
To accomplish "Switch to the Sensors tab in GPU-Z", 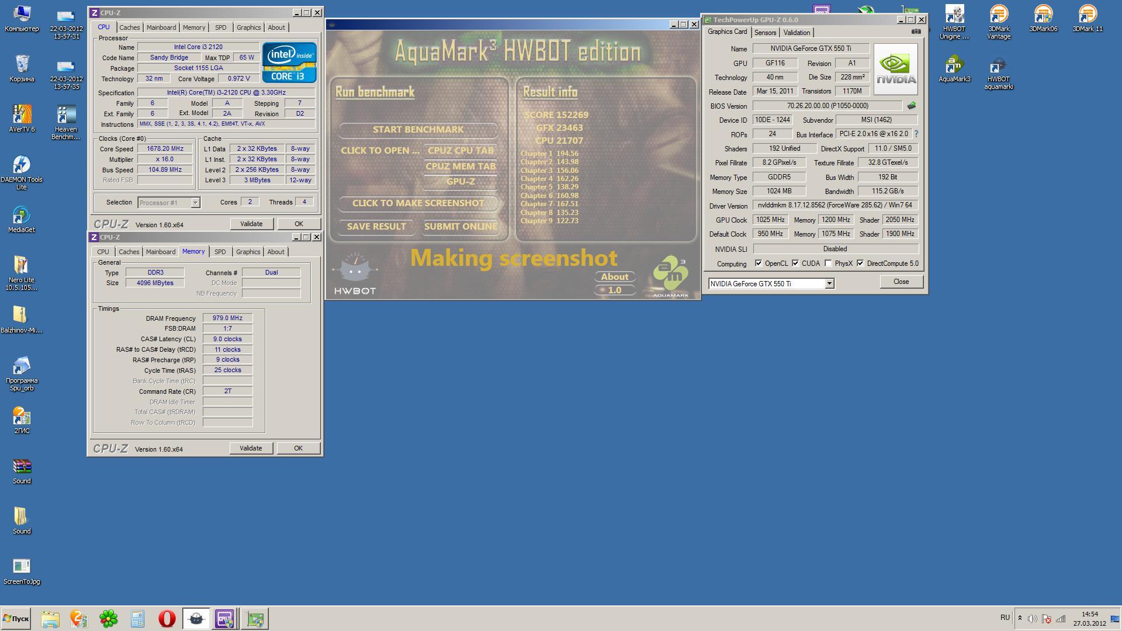I will [x=765, y=33].
